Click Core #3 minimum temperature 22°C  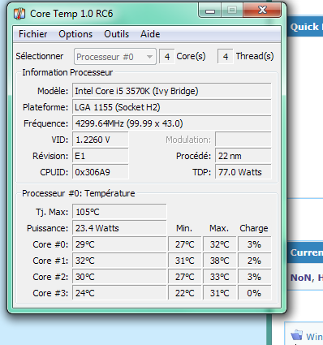pos(185,293)
